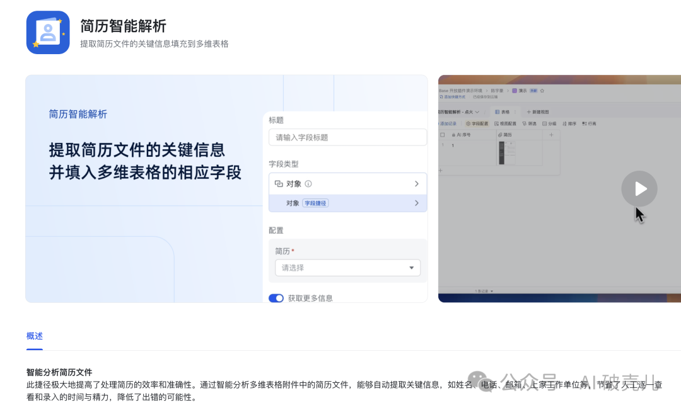Click the 请输入字段标题 input field
Image resolution: width=681 pixels, height=410 pixels.
pyautogui.click(x=347, y=137)
